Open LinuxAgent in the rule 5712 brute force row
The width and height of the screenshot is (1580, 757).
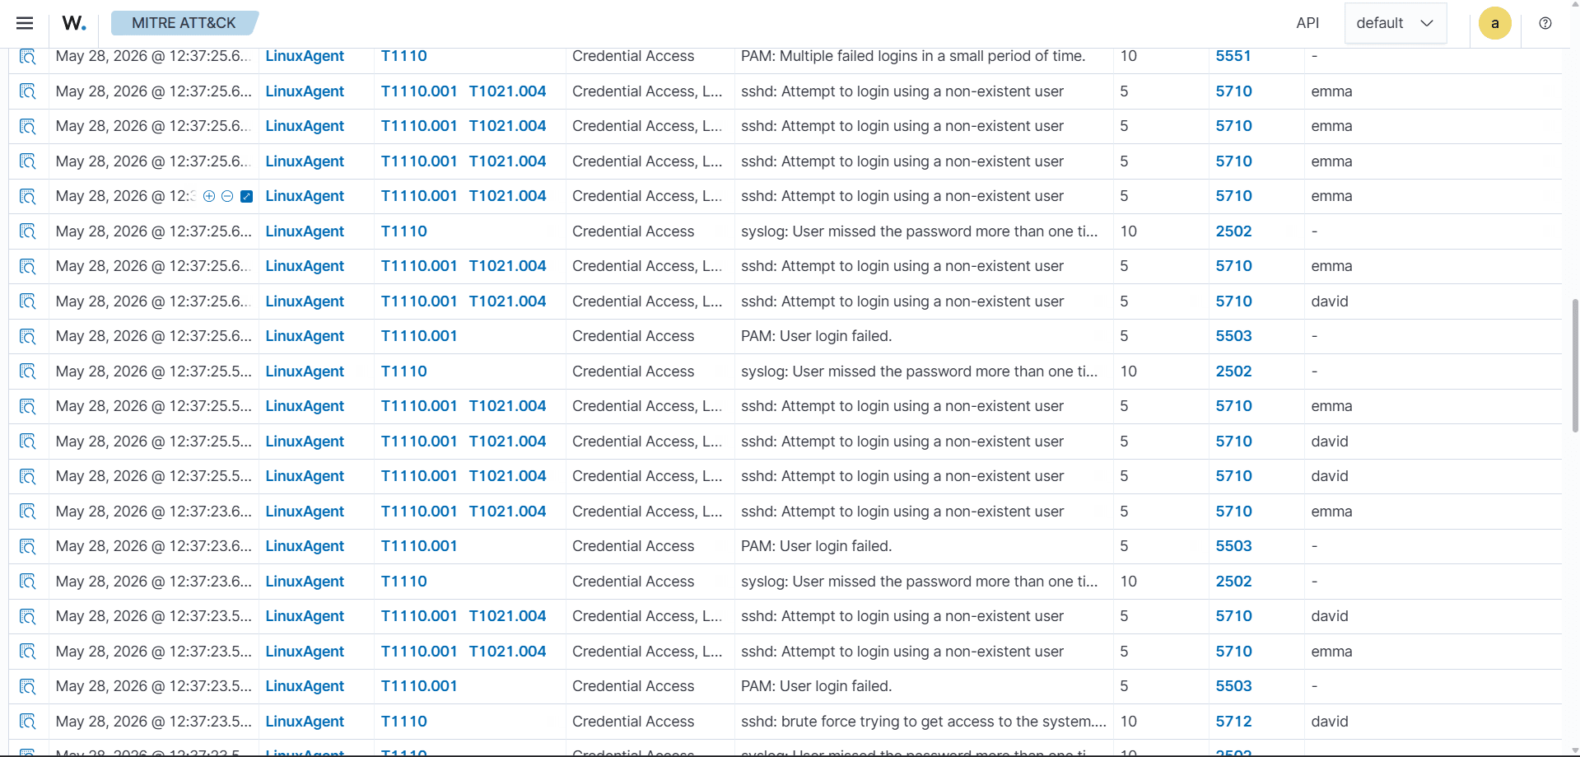pos(305,722)
